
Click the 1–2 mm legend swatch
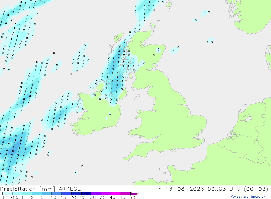(27, 194)
